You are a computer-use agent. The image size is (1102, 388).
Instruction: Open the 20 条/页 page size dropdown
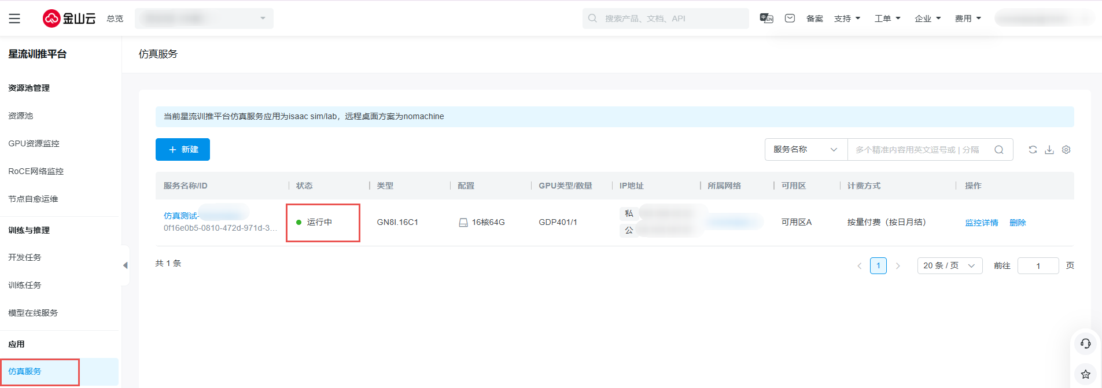[949, 266]
